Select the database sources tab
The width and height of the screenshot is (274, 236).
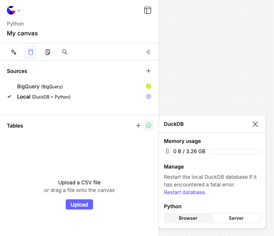(x=31, y=52)
